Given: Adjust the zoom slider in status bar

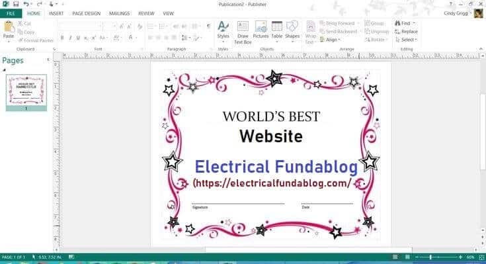Looking at the screenshot, I should 430,257.
